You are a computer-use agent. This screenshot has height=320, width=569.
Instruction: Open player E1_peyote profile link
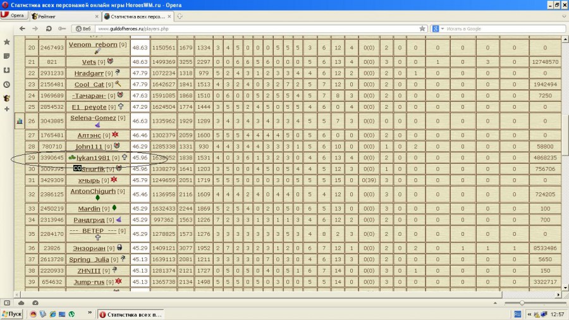pyautogui.click(x=89, y=107)
